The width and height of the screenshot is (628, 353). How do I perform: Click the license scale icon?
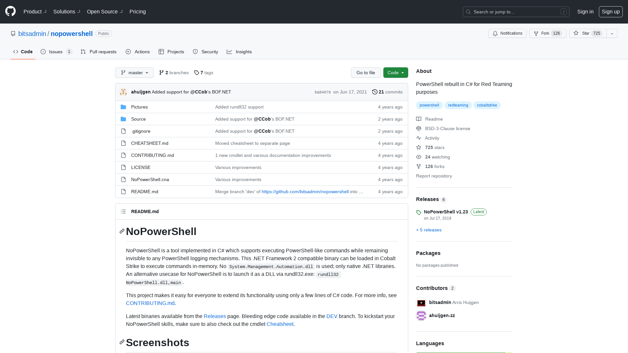419,128
